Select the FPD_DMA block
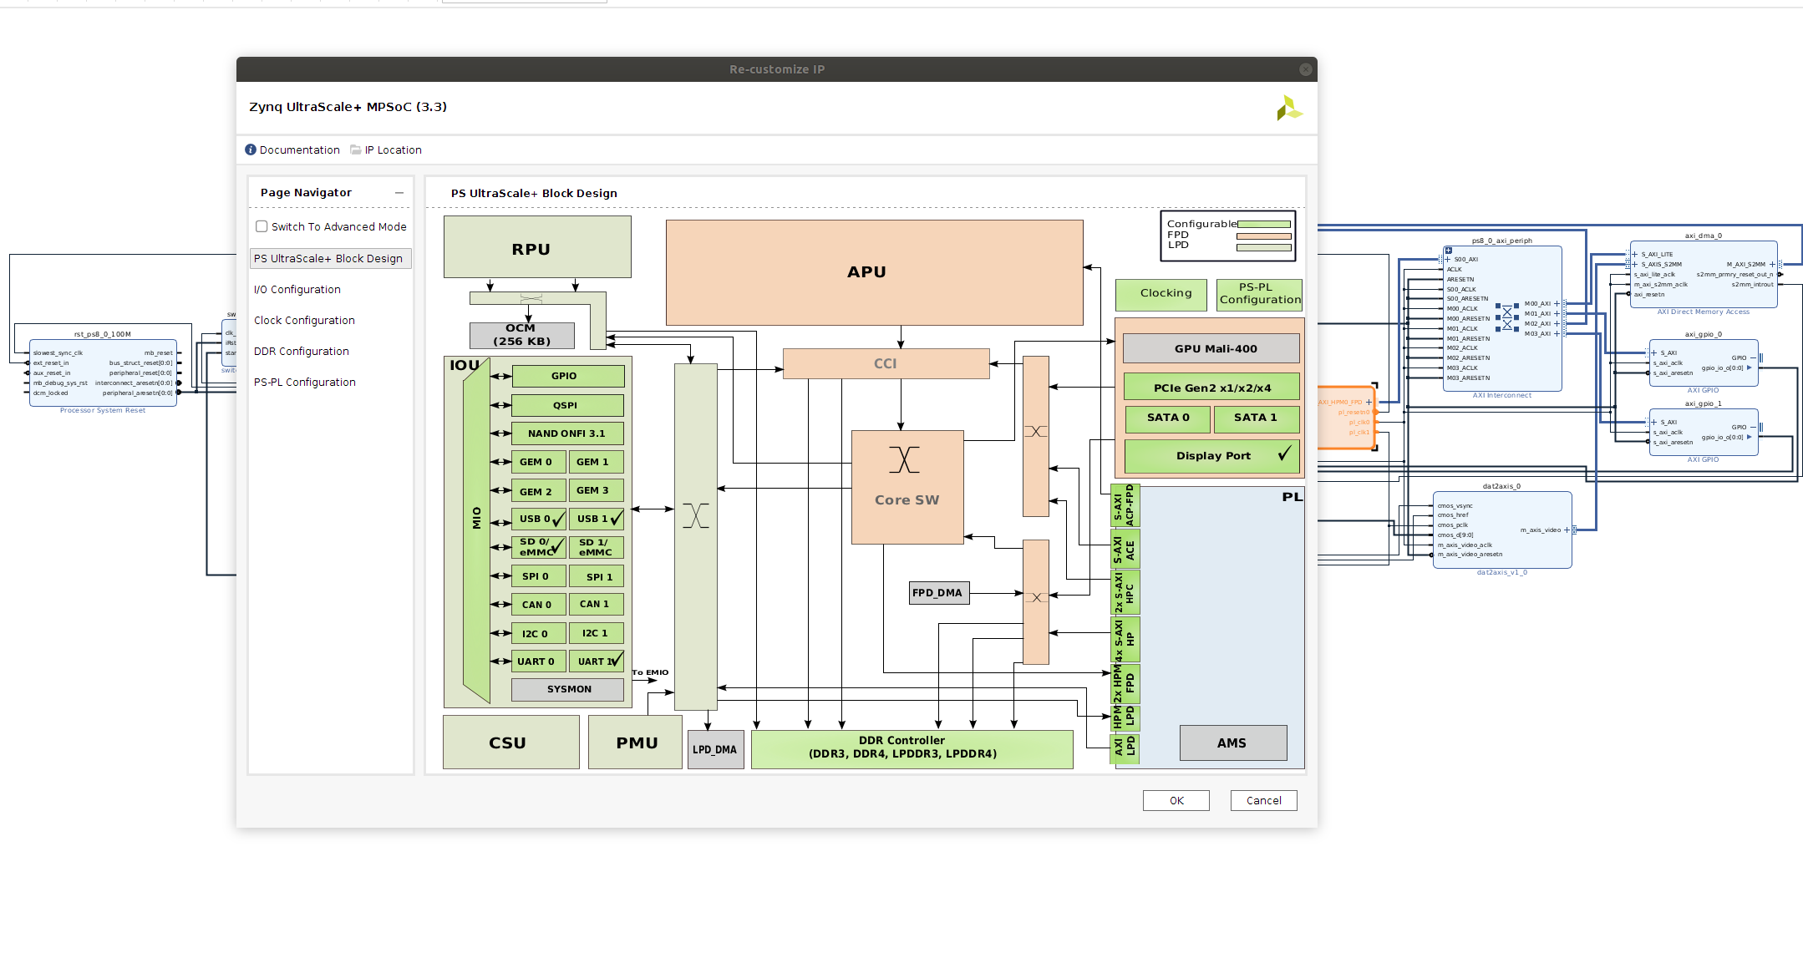The width and height of the screenshot is (1803, 958). [938, 592]
